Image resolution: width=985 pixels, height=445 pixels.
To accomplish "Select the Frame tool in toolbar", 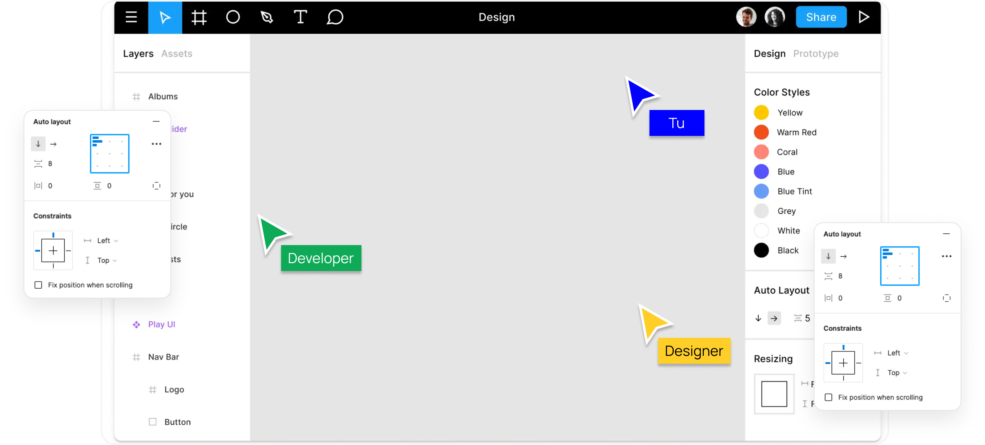I will pos(199,17).
